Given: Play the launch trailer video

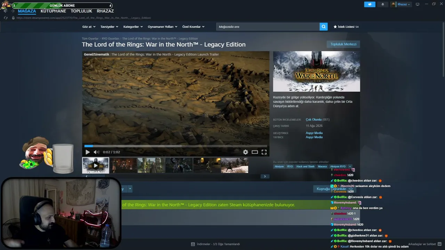Looking at the screenshot, I should [88, 152].
